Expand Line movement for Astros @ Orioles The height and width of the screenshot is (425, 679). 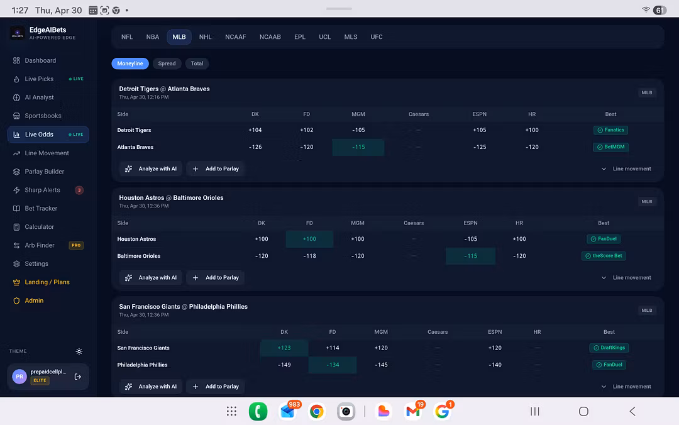(626, 278)
